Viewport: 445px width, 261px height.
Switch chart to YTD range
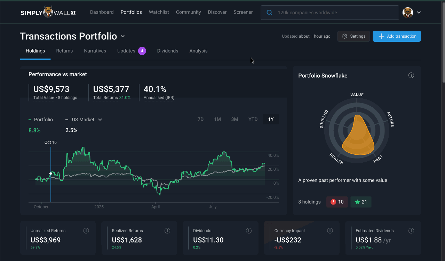(253, 120)
